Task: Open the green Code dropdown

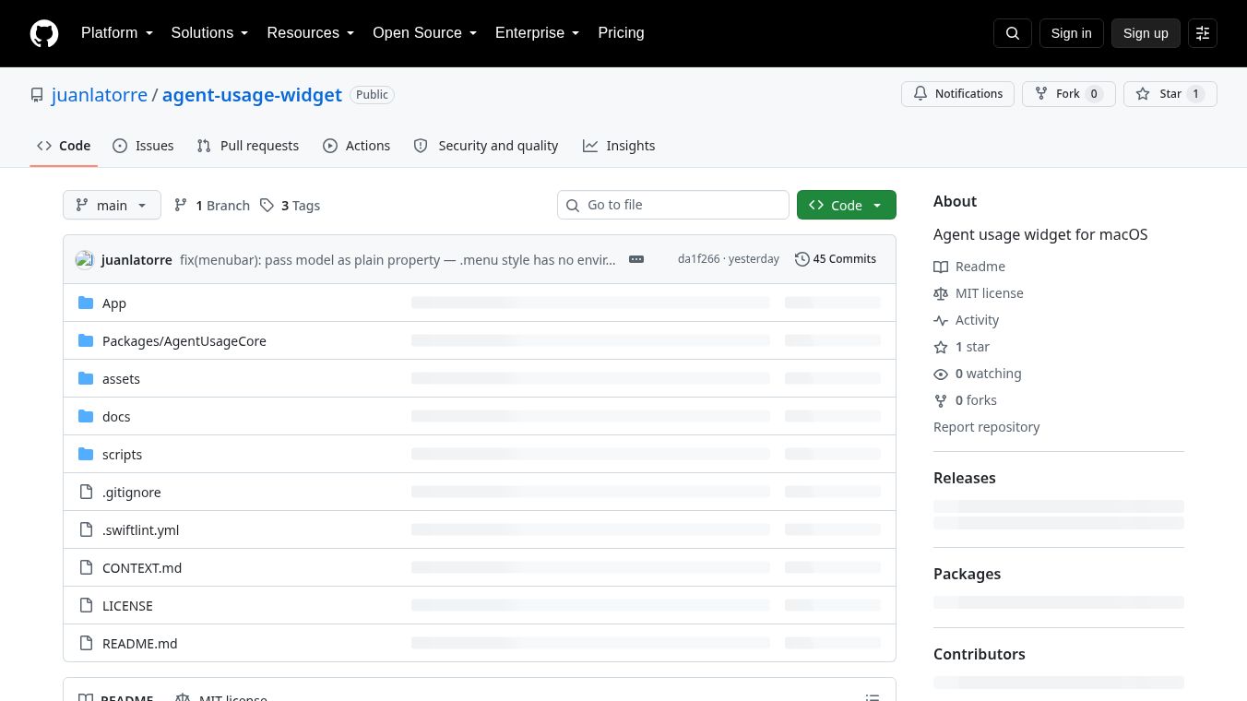Action: pos(847,205)
